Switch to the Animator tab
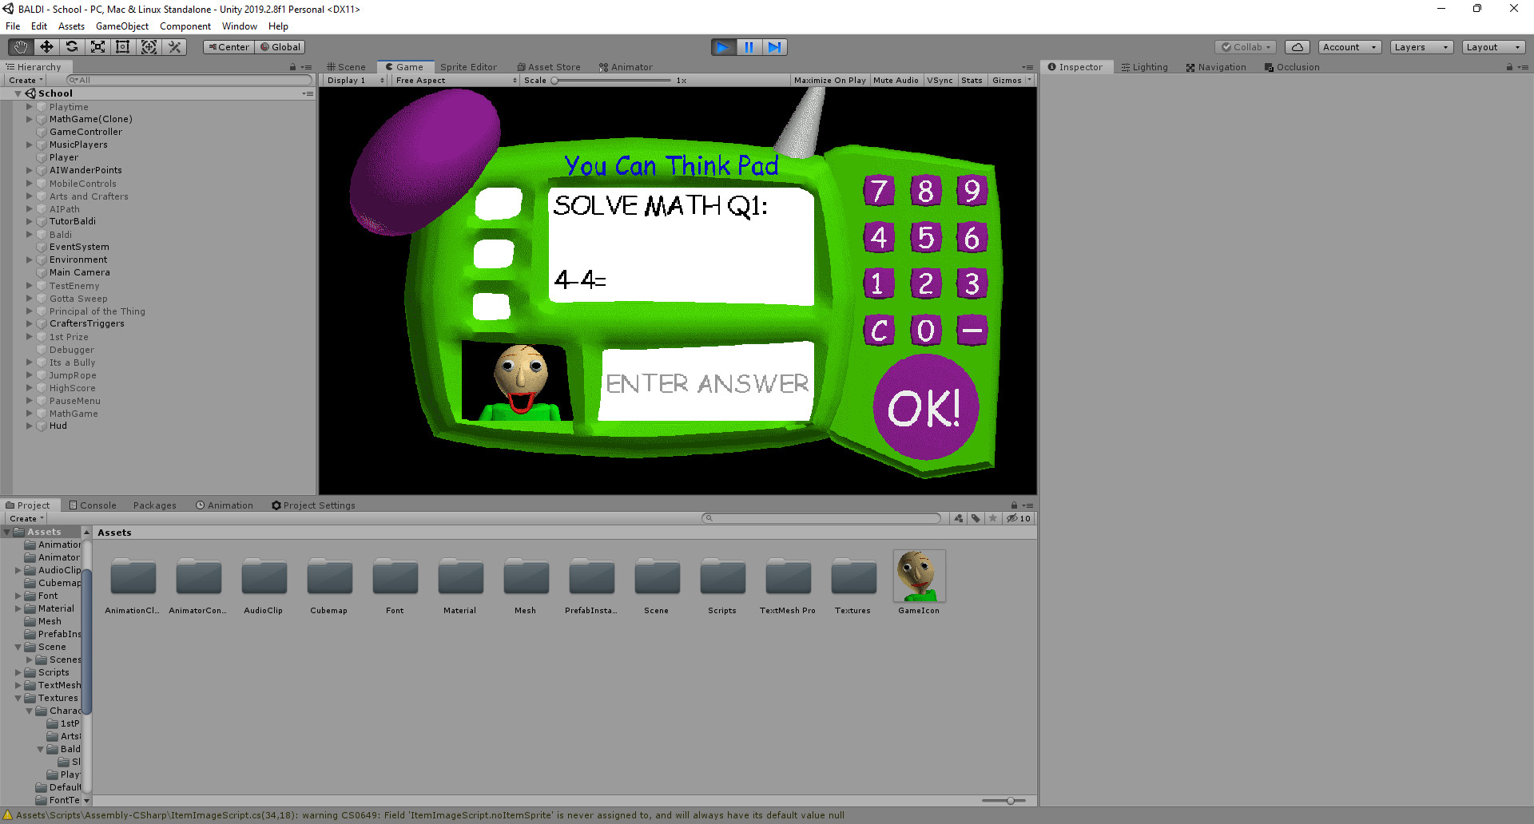 pyautogui.click(x=626, y=67)
